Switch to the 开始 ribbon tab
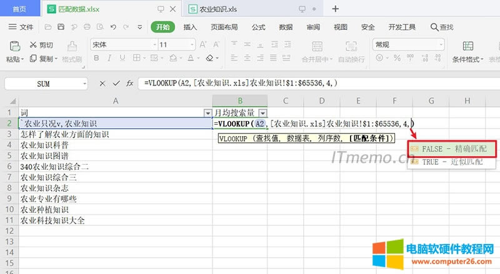The width and height of the screenshot is (500, 274). (x=163, y=27)
